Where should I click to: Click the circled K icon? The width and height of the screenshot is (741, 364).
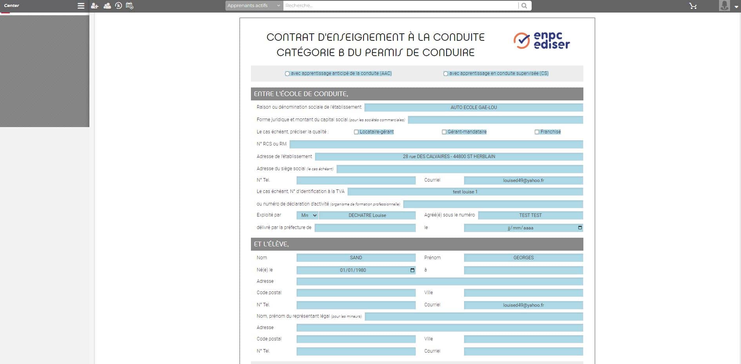118,6
